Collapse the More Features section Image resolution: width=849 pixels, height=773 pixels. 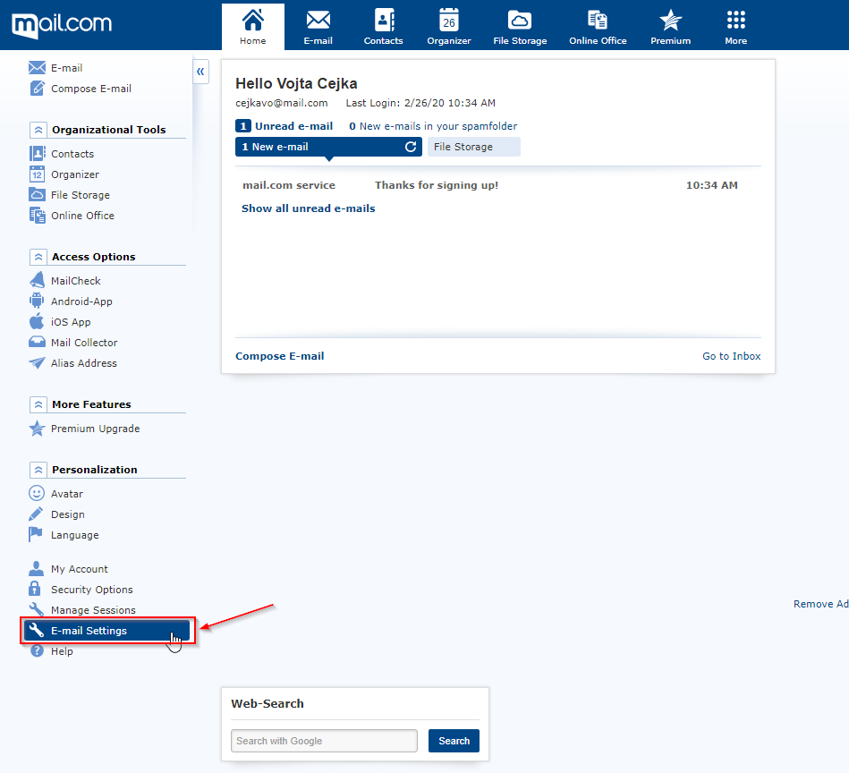coord(38,405)
